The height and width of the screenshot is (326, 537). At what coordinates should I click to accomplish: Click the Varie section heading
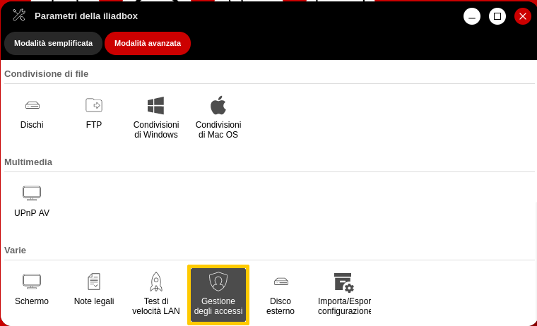point(15,250)
